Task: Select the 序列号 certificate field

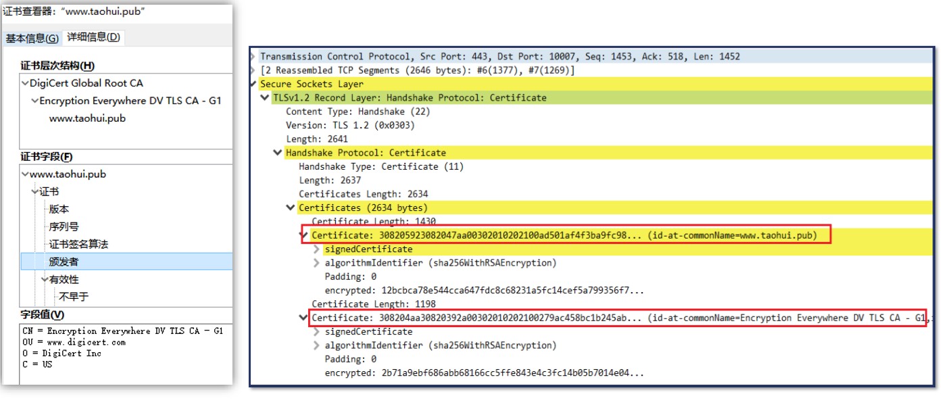Action: click(x=64, y=227)
